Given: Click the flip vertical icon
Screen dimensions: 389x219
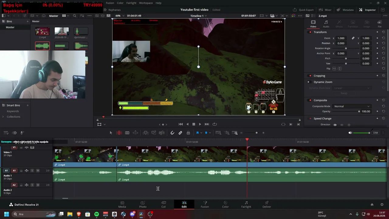Looking at the screenshot, I should click(x=340, y=69).
